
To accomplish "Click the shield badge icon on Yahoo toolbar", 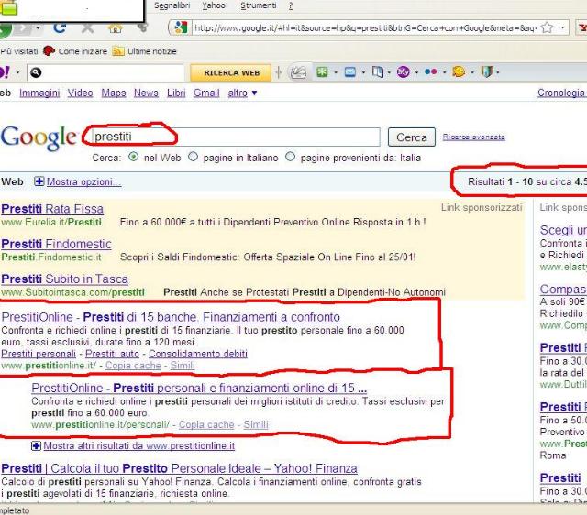I will click(486, 71).
